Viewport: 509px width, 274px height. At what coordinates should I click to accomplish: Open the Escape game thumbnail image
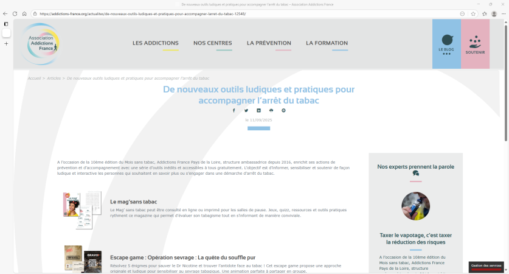(83, 259)
